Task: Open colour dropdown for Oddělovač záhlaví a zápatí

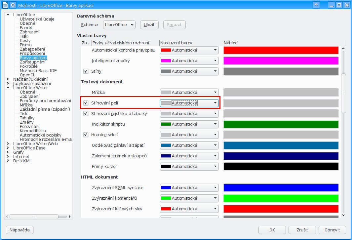Action: click(x=189, y=145)
